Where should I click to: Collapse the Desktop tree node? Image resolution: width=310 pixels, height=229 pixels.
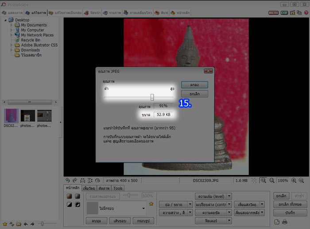coord(5,20)
